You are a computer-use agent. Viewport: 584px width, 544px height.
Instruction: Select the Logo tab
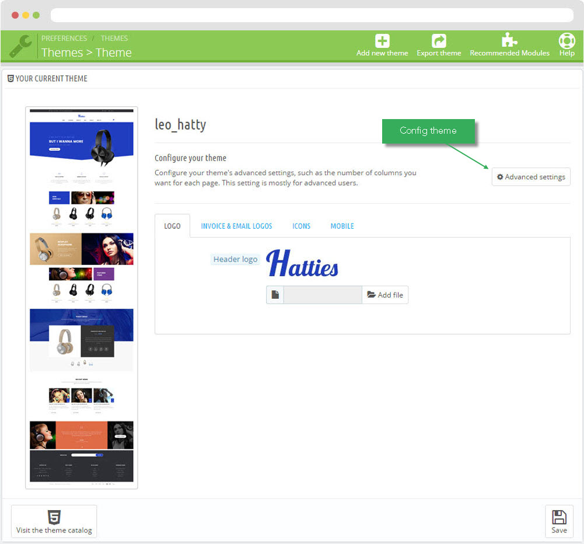tap(172, 226)
